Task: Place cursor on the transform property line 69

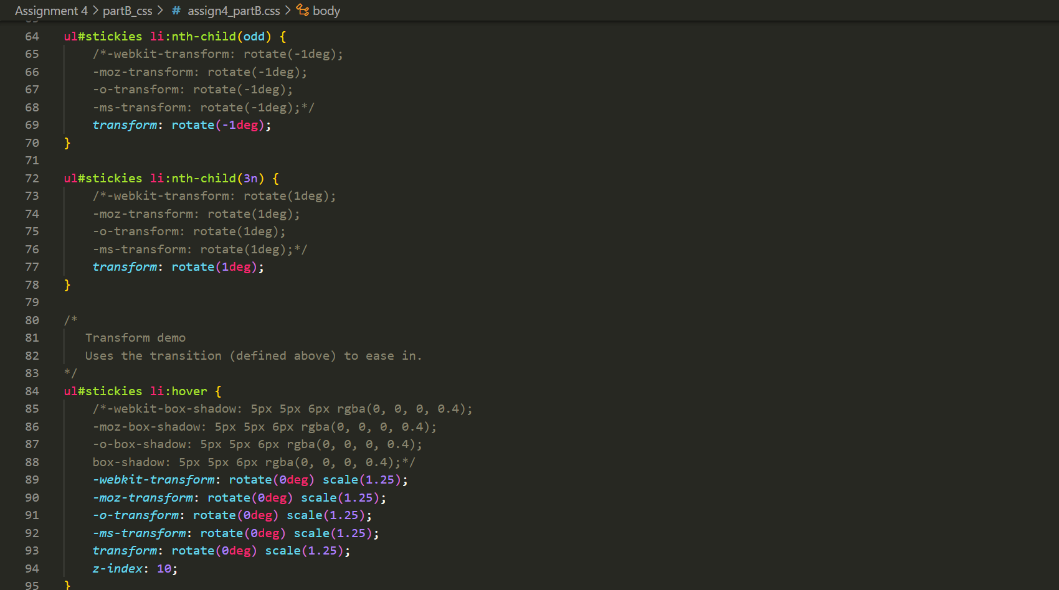Action: click(x=125, y=124)
